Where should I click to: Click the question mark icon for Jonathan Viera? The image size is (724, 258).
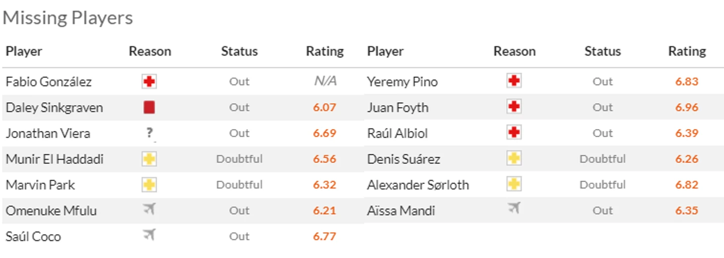150,133
